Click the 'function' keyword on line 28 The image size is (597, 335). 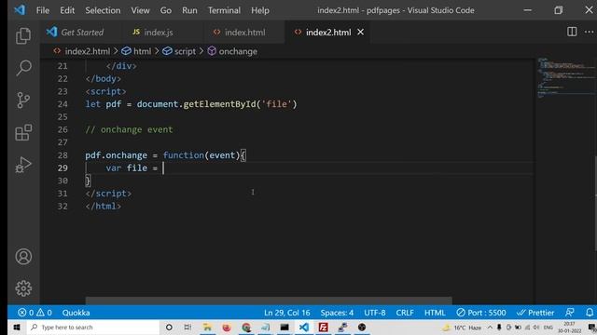184,155
